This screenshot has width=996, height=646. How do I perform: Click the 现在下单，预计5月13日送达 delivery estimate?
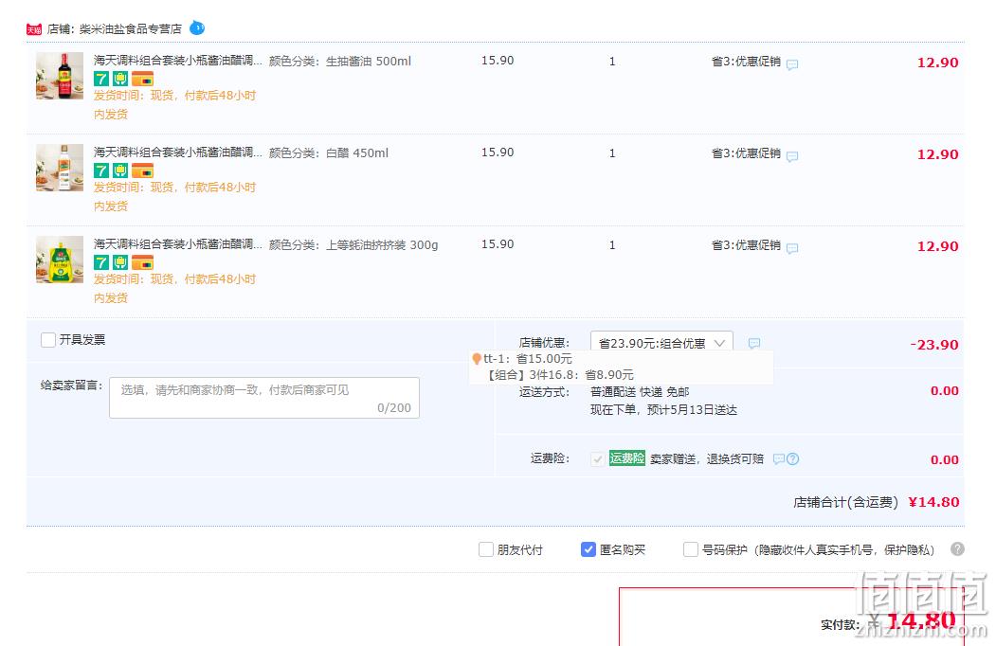(x=663, y=410)
